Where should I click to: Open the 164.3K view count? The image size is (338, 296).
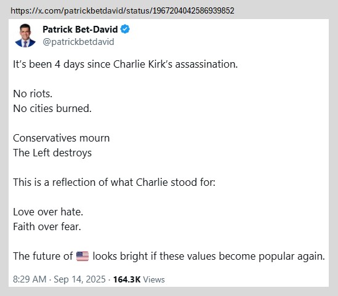click(x=127, y=279)
